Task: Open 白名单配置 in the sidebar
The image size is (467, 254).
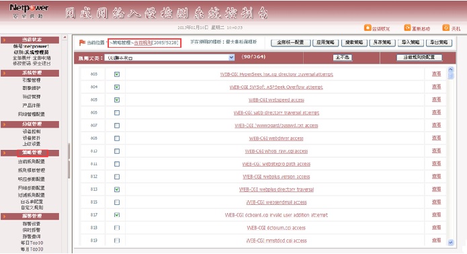Action: point(32,202)
